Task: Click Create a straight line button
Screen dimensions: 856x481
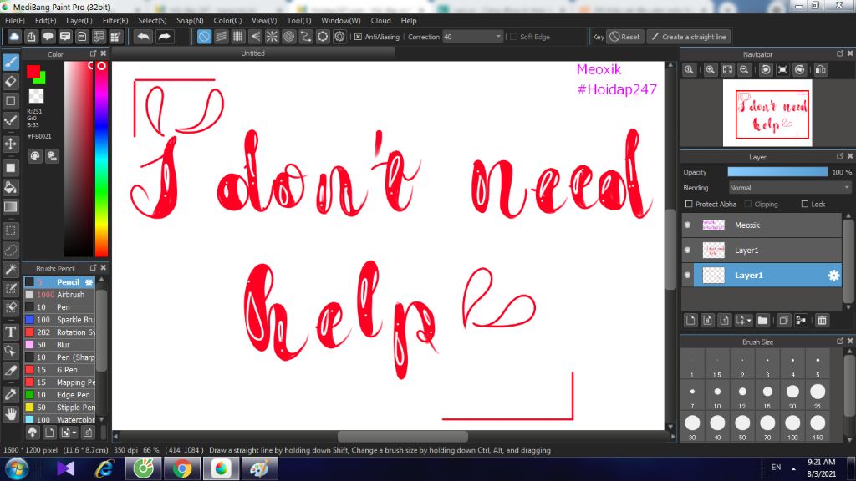Action: (x=690, y=37)
